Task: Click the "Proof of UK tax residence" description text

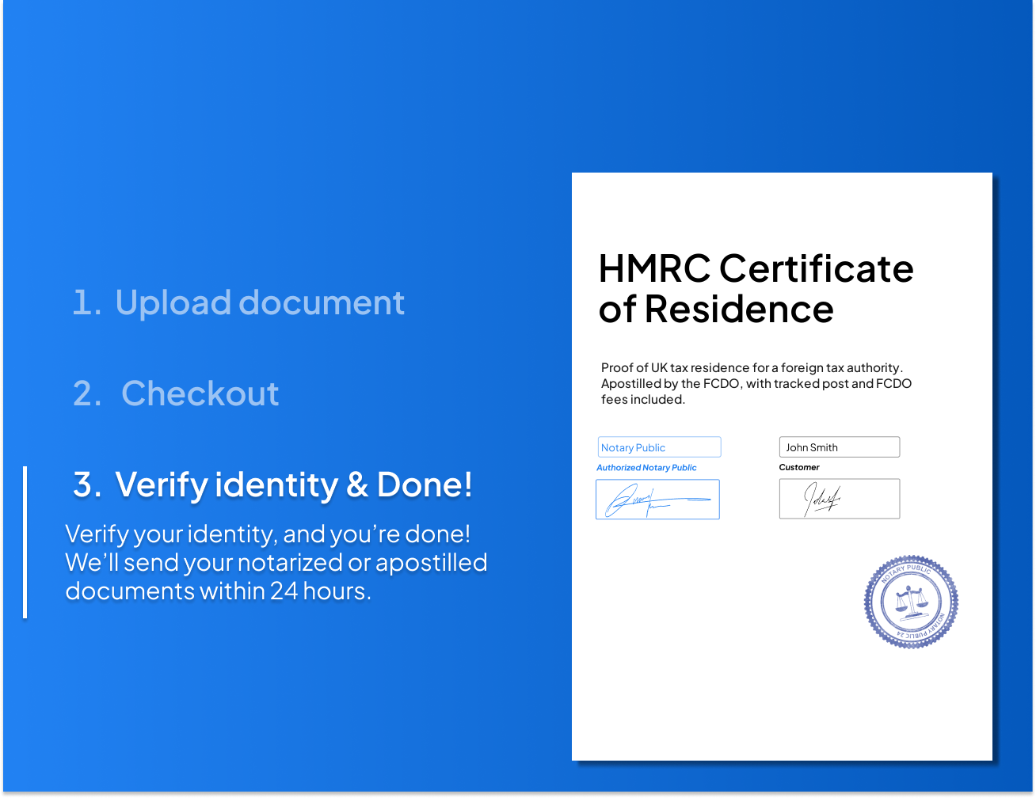Action: click(x=756, y=384)
